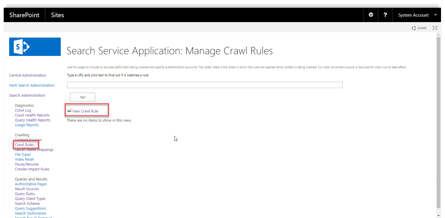This screenshot has height=218, width=445.
Task: Select Crawl Rules in the navigation
Action: click(24, 145)
